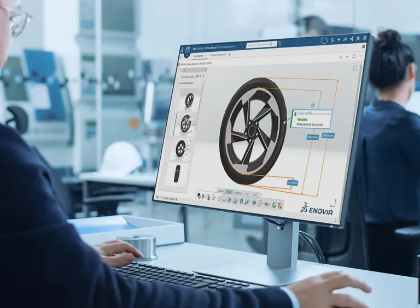Select the highlighted Markup tab in action bar
Screen dimensions: 420x308
(229, 192)
